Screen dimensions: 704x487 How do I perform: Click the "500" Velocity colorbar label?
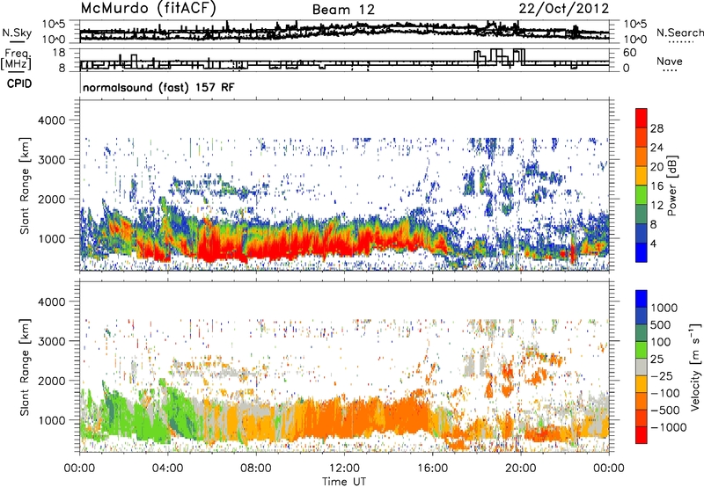(661, 324)
